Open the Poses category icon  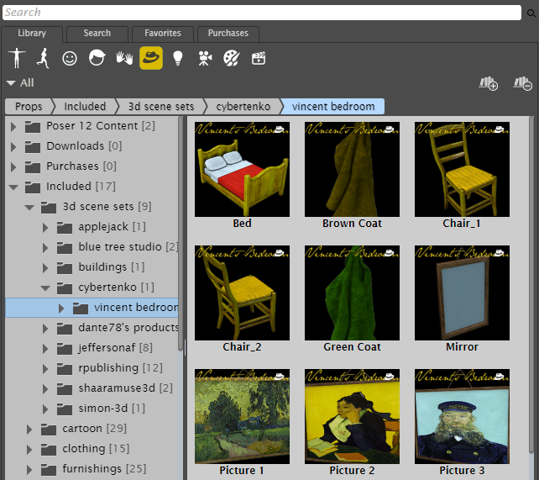[43, 58]
